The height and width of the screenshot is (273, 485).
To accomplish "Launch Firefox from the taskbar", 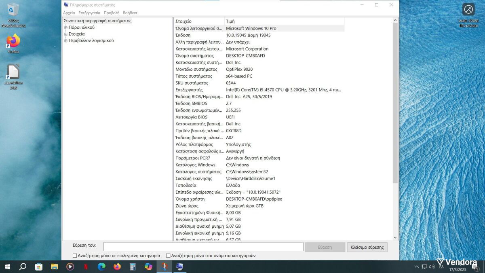I will coord(117,267).
